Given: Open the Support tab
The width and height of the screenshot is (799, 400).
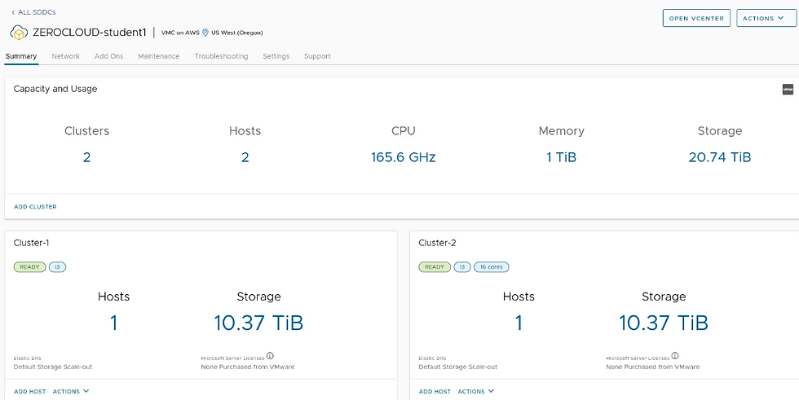Looking at the screenshot, I should point(317,56).
